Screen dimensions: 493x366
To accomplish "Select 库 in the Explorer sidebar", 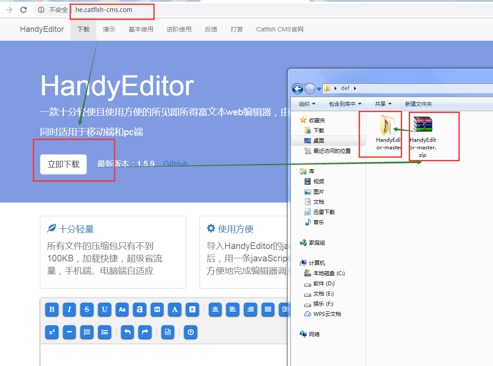I will [307, 171].
